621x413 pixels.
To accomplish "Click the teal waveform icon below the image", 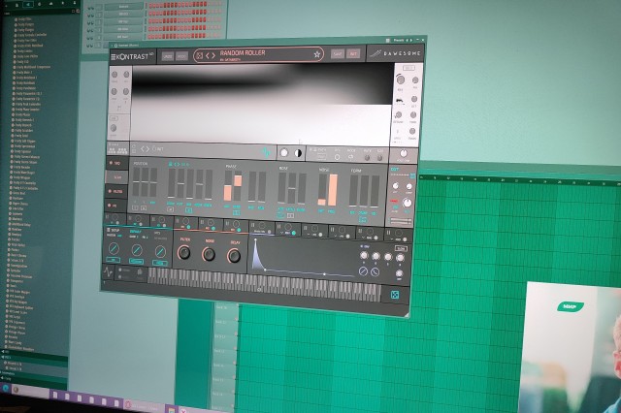I will [x=266, y=152].
